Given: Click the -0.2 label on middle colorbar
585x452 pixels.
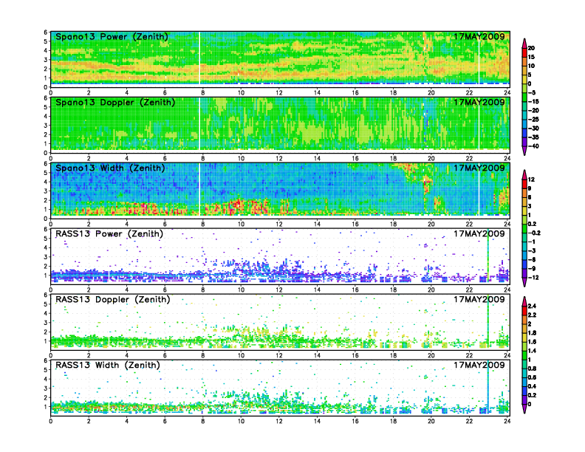Looking at the screenshot, I should (x=534, y=233).
